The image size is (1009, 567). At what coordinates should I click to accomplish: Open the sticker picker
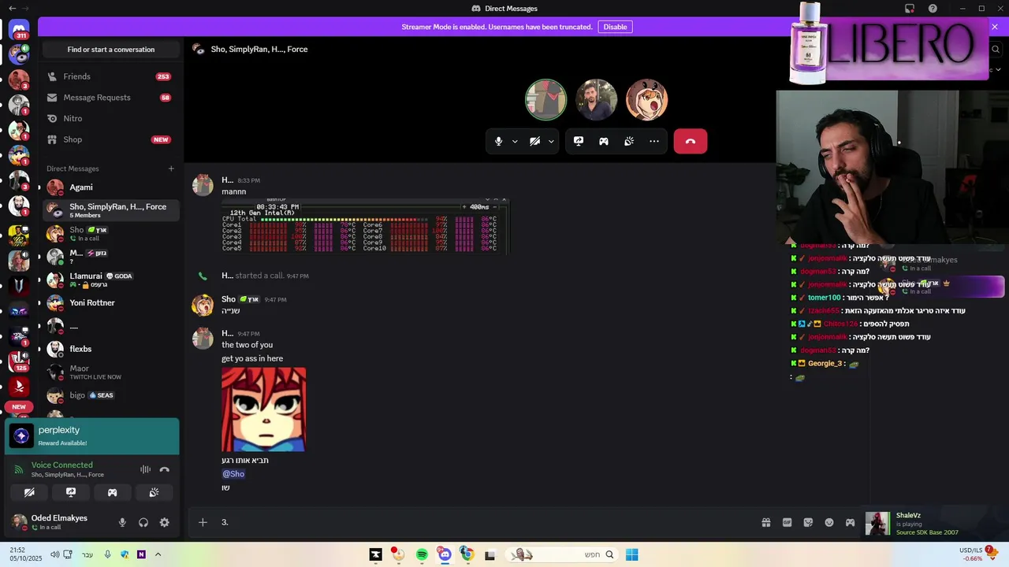tap(808, 522)
